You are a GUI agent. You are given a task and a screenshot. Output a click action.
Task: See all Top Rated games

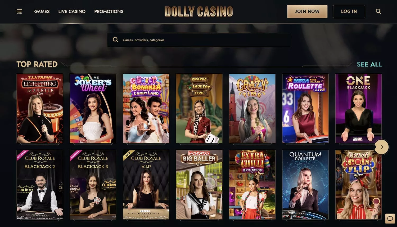click(369, 64)
